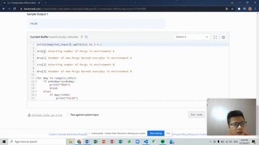
Task: Click the browser forward arrow
Action: (x=9, y=9)
